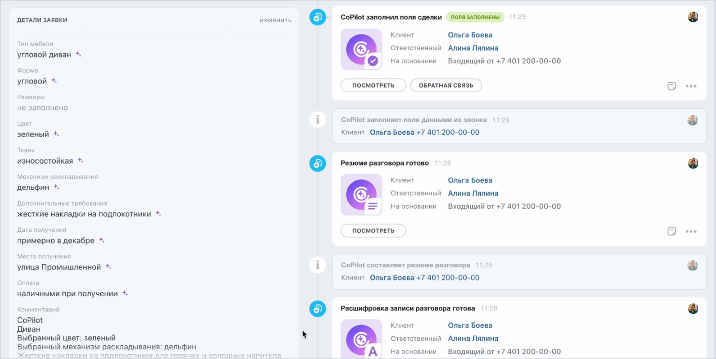Click AI sparkle icon next to 'дельфин'
Image resolution: width=716 pixels, height=359 pixels.
point(57,187)
